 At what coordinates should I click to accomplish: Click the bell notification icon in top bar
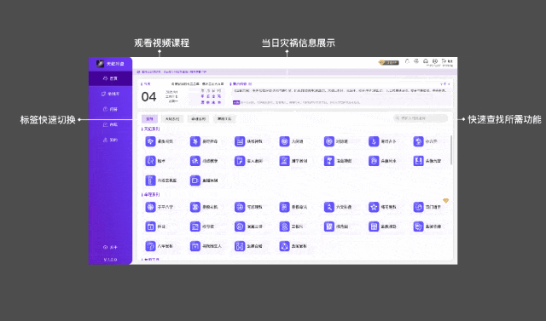[407, 61]
